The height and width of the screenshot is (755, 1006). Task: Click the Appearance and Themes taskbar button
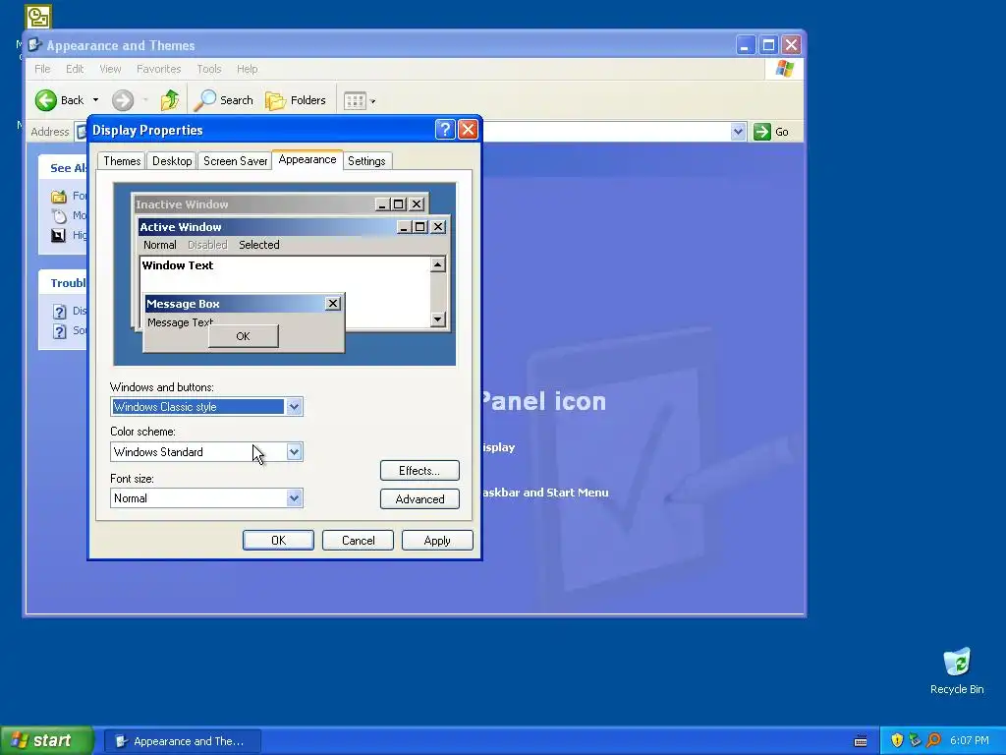pos(183,741)
